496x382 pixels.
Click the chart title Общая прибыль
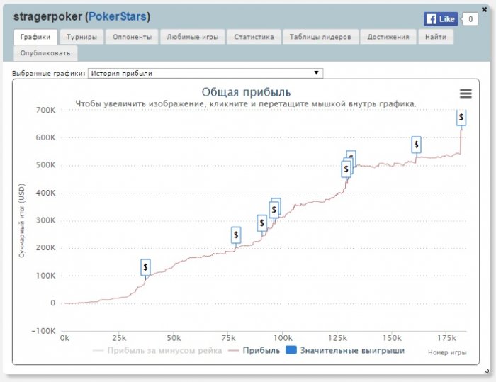(246, 92)
